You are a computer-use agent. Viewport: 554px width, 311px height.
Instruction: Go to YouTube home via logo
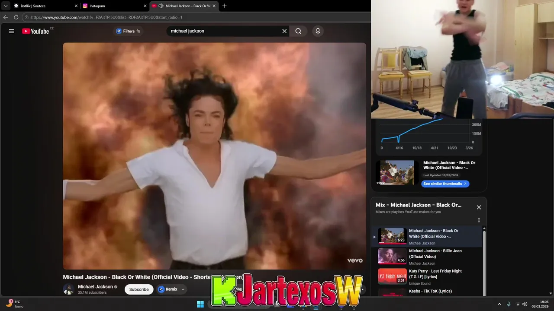35,31
